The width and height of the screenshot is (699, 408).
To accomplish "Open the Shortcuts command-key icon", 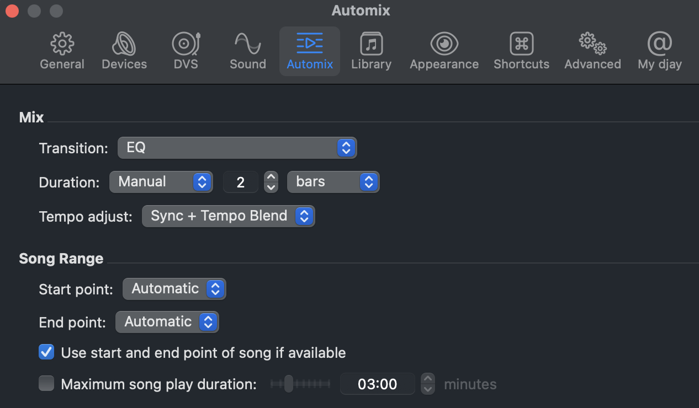I will click(x=521, y=44).
